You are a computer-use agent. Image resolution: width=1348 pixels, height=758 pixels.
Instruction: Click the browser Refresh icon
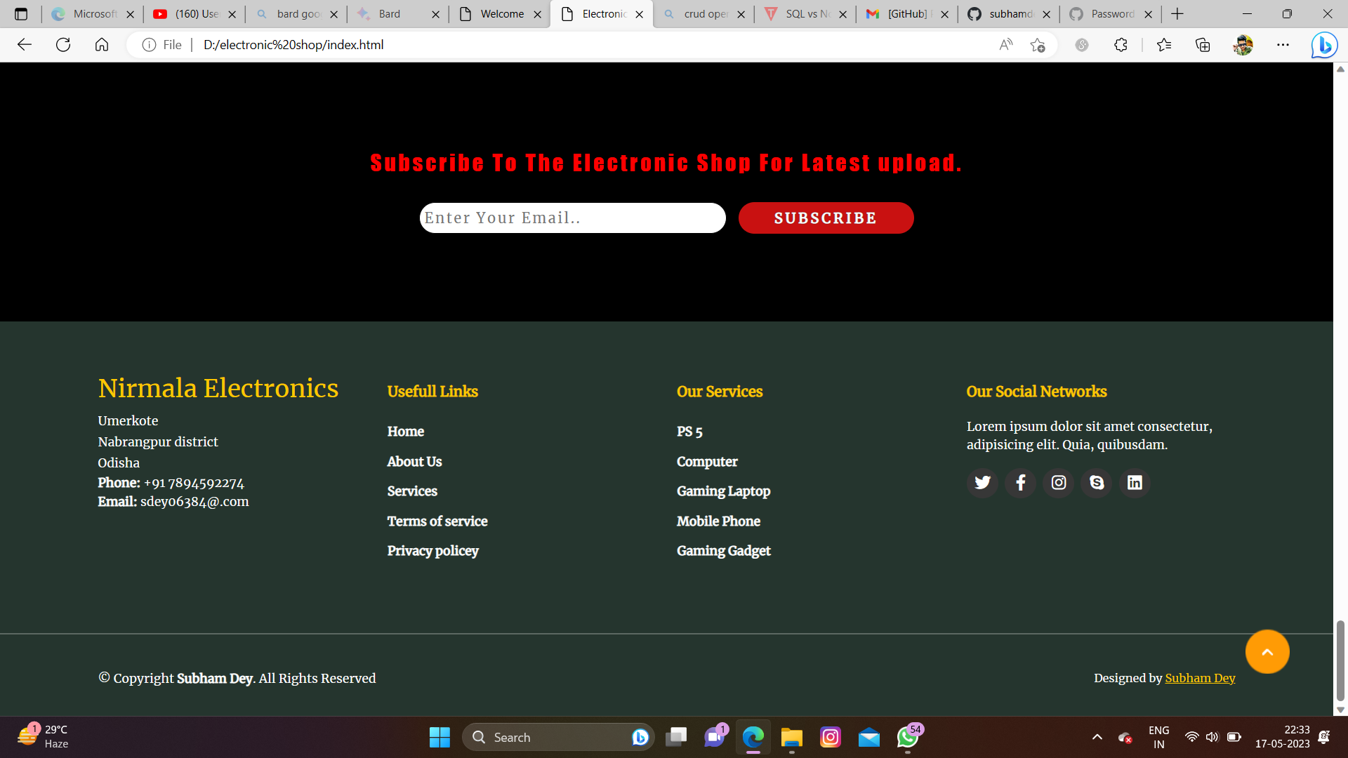(x=63, y=45)
